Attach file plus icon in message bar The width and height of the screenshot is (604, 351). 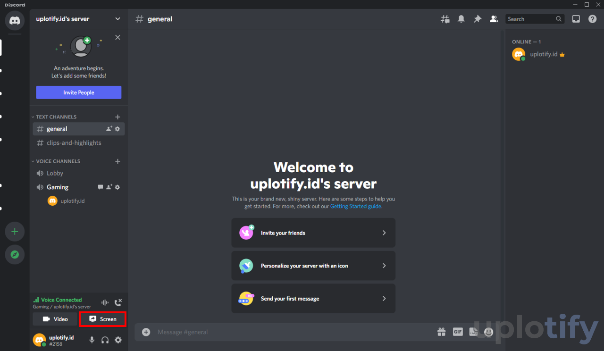tap(146, 332)
